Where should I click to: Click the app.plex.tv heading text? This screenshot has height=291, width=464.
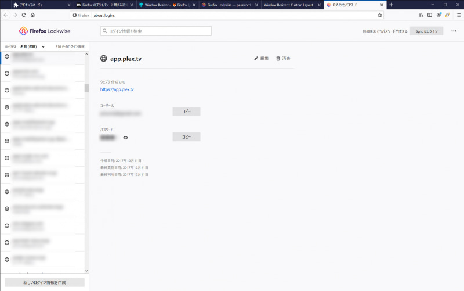(126, 59)
